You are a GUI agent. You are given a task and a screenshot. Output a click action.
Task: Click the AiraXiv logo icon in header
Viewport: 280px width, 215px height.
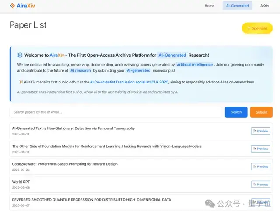(12, 6)
